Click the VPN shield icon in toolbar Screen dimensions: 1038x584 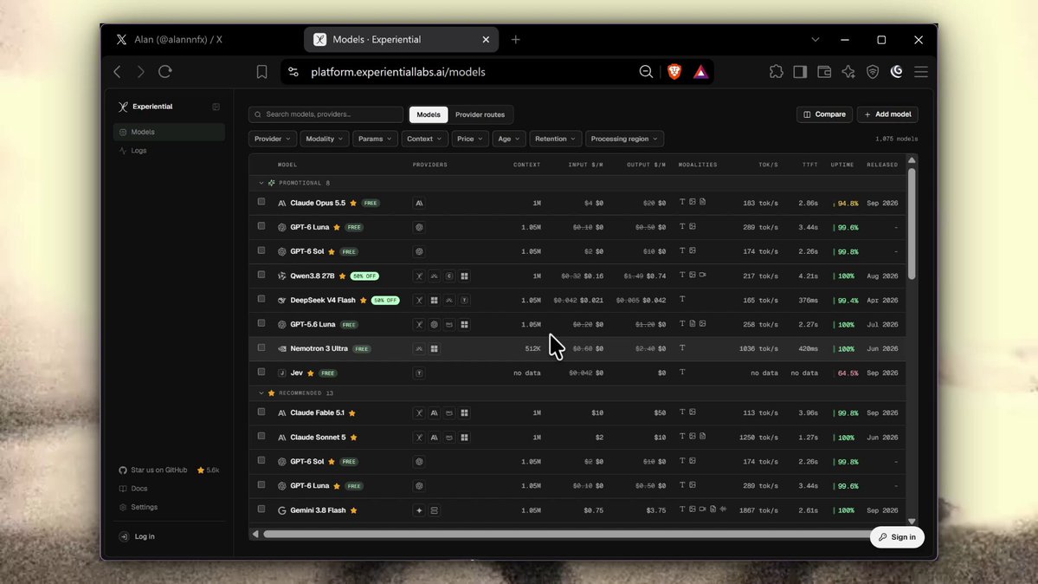(873, 72)
